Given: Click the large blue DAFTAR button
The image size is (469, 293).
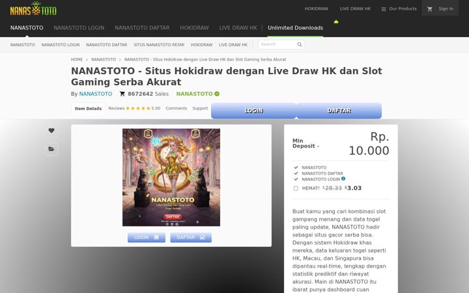Looking at the screenshot, I should (x=339, y=111).
